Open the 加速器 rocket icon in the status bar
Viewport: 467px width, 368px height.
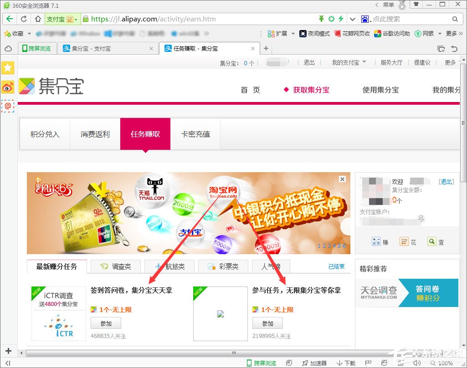point(312,363)
